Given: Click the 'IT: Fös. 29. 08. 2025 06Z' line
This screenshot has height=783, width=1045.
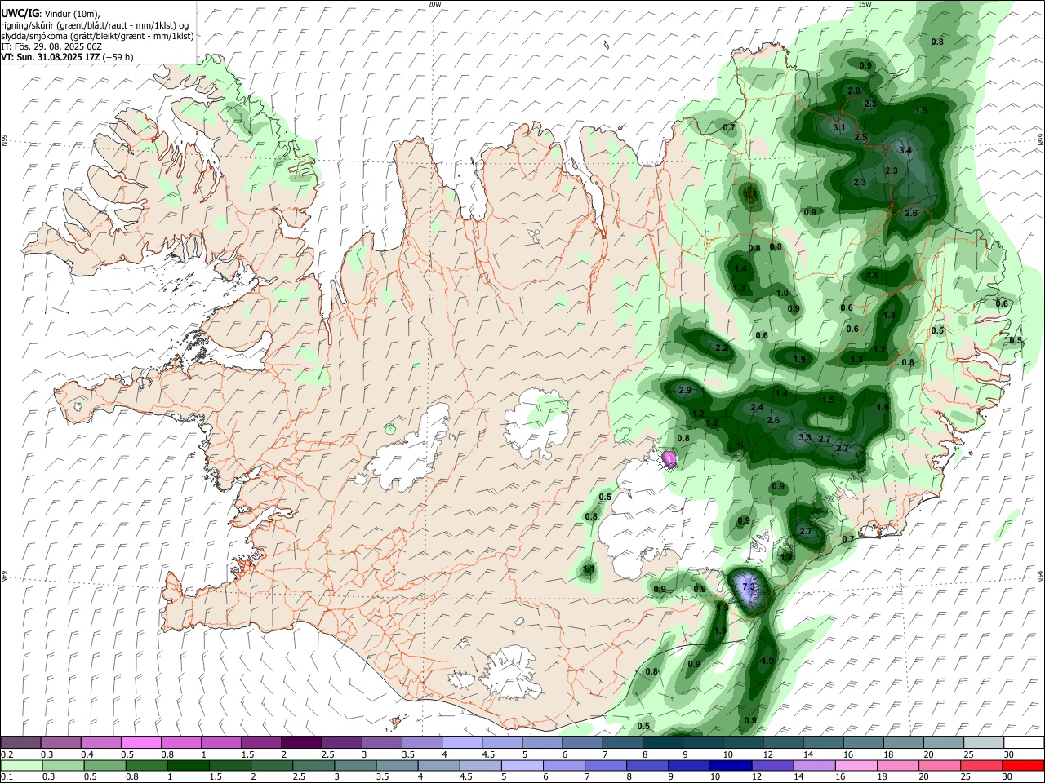Looking at the screenshot, I should click(51, 46).
